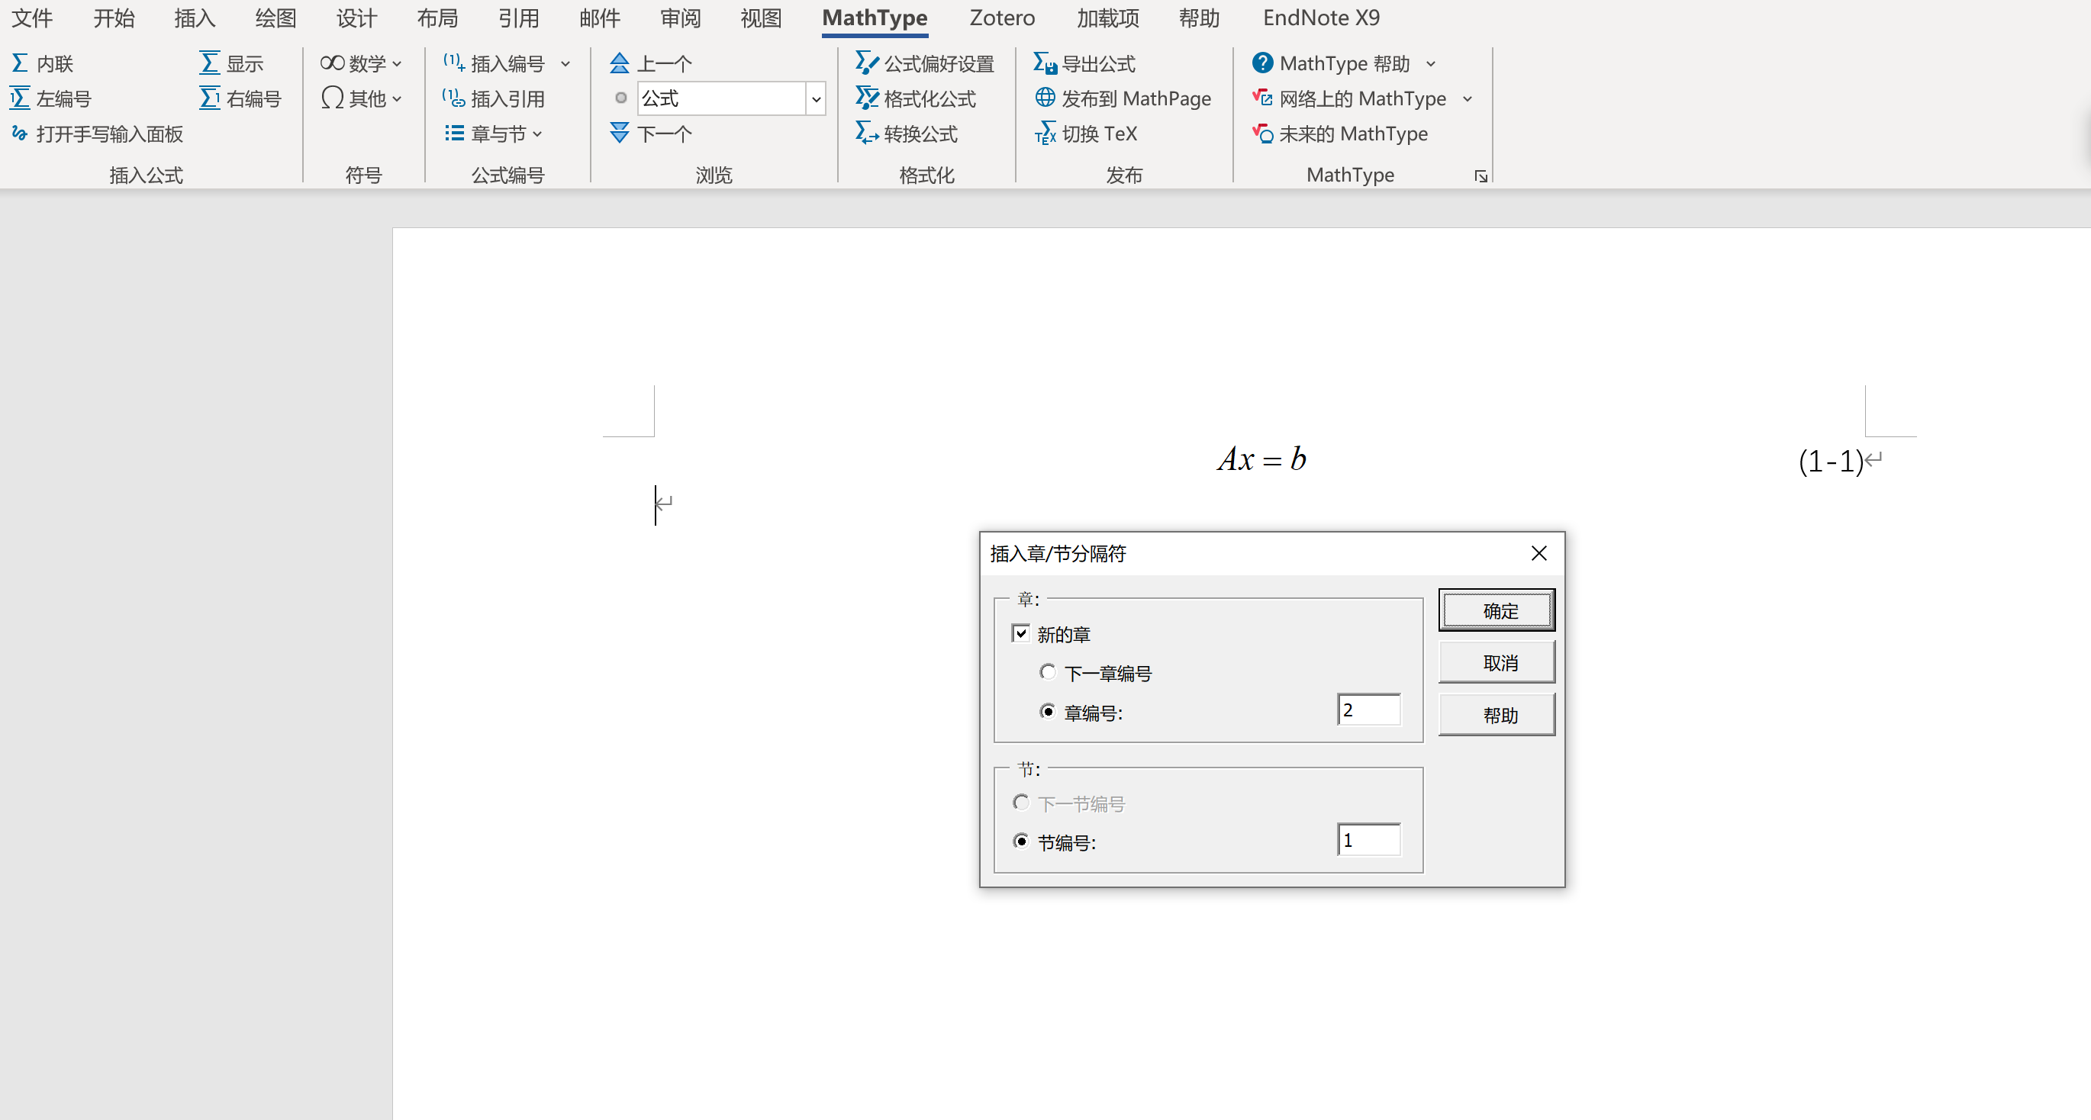Uncheck the 新的章 checkbox

point(1021,633)
